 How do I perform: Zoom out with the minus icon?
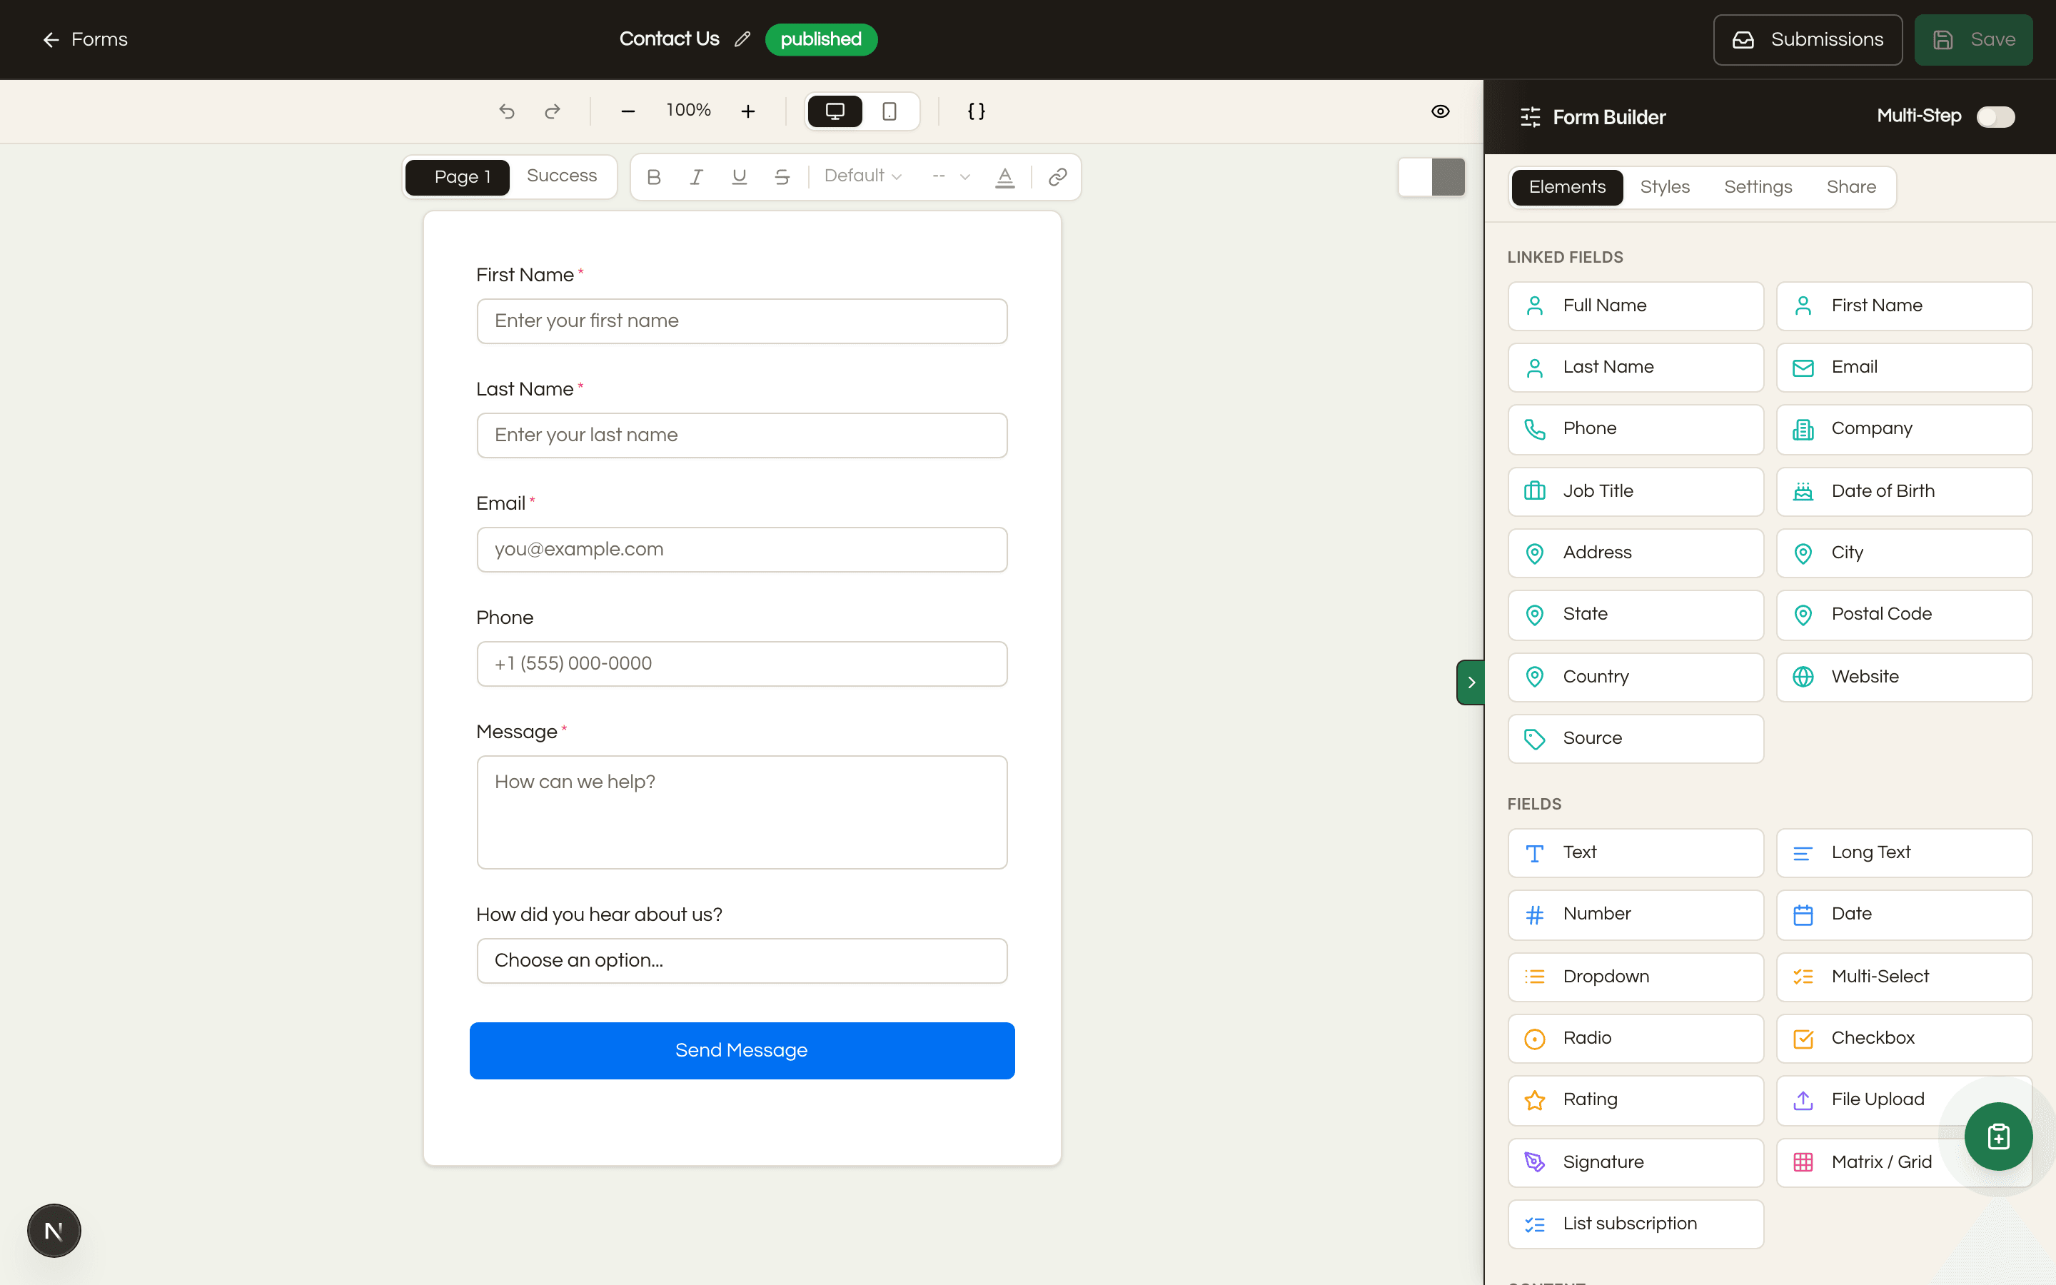(x=628, y=111)
